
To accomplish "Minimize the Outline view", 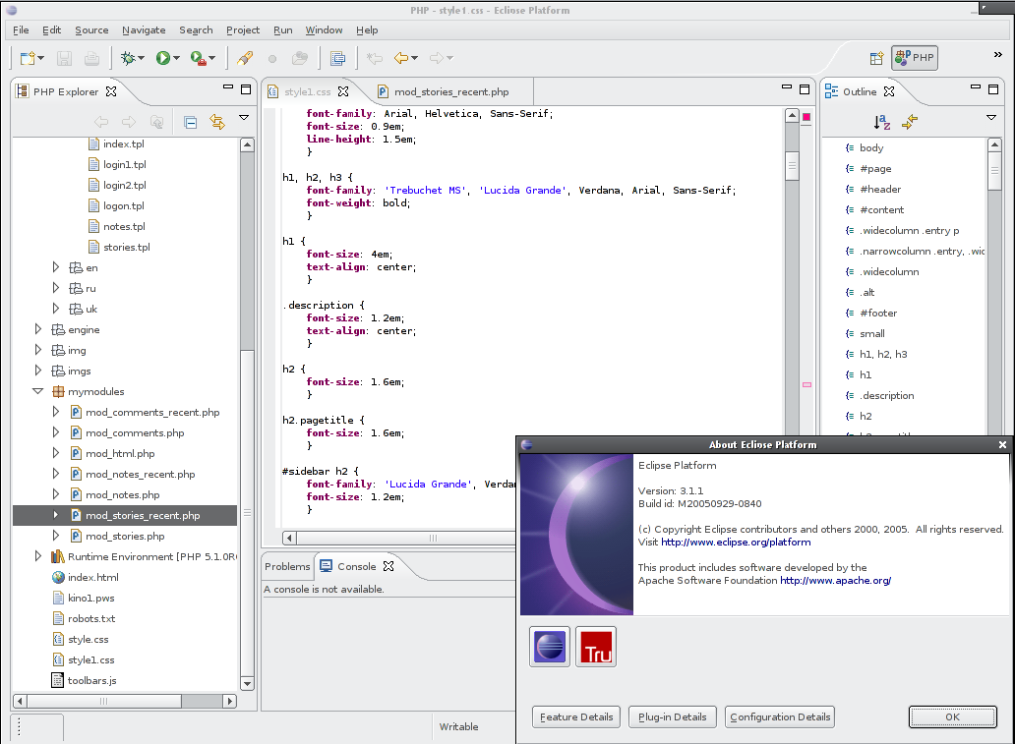I will coord(976,86).
